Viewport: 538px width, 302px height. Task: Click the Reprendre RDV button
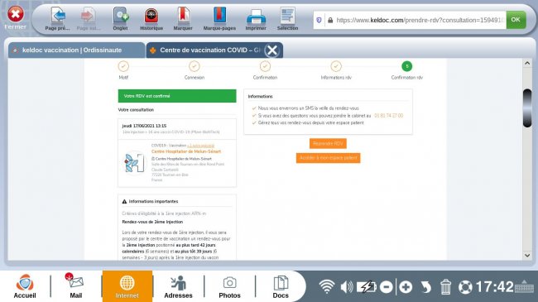click(x=328, y=143)
